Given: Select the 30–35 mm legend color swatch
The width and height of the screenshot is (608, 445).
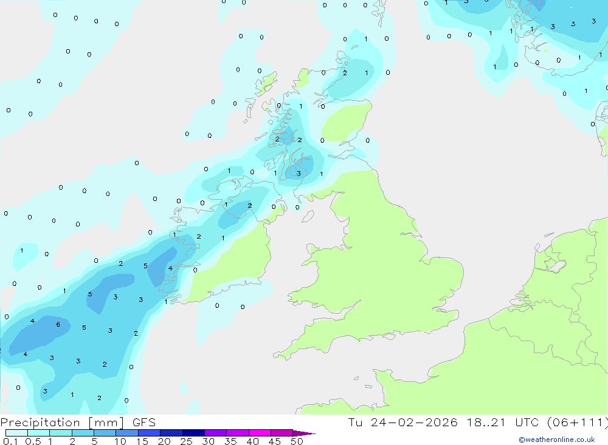Looking at the screenshot, I should click(x=216, y=433).
